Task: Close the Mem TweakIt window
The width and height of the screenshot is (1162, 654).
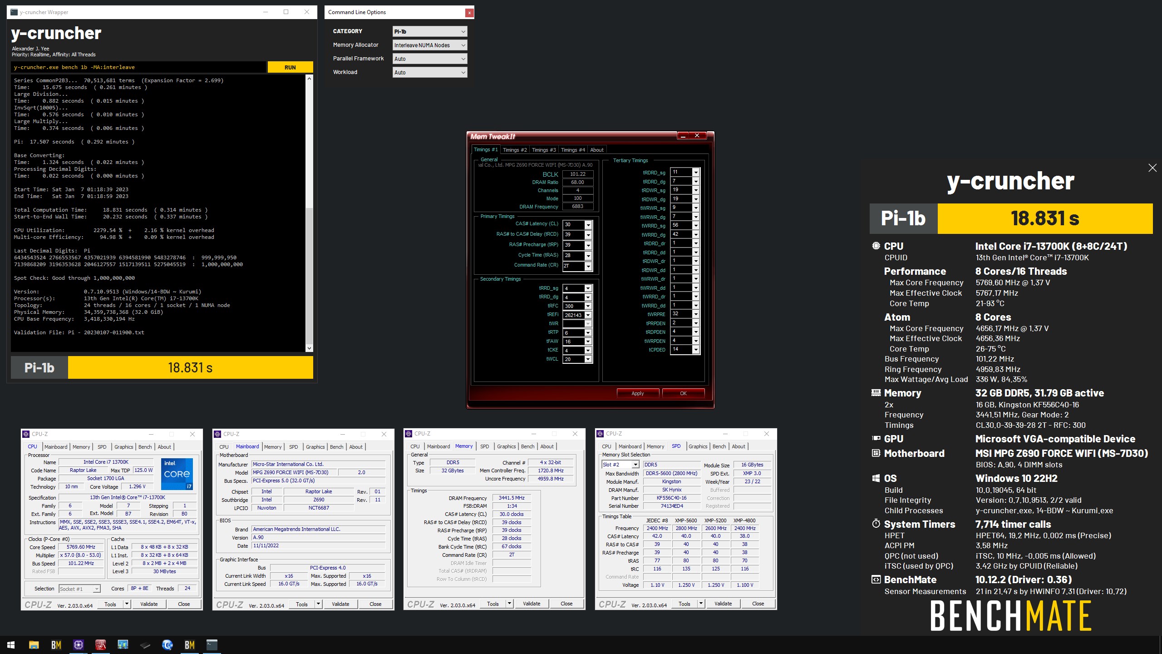Action: tap(697, 136)
